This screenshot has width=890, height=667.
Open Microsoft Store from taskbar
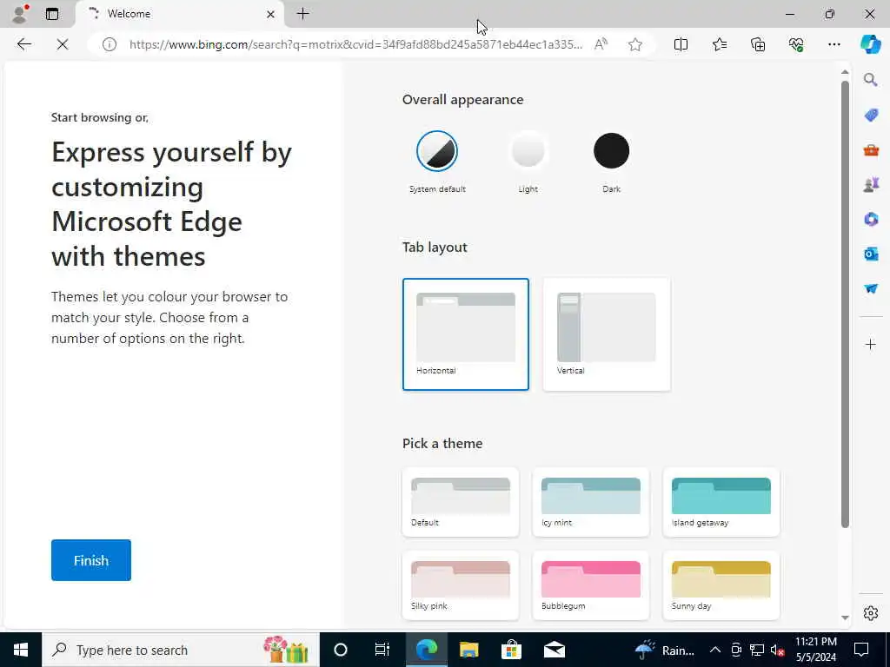point(511,650)
